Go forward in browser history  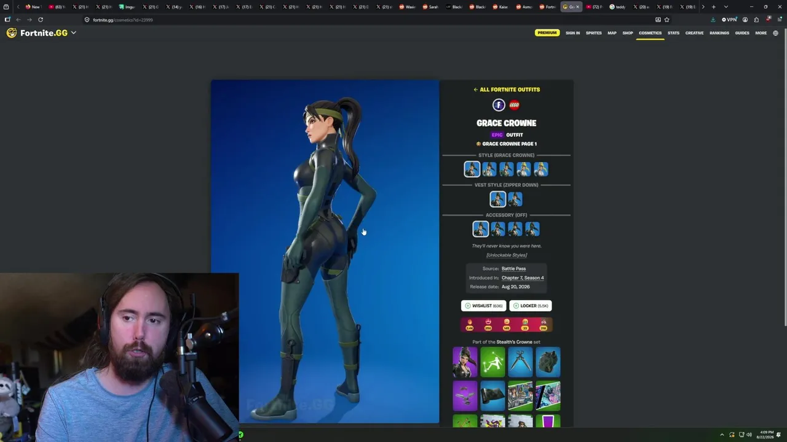[29, 20]
